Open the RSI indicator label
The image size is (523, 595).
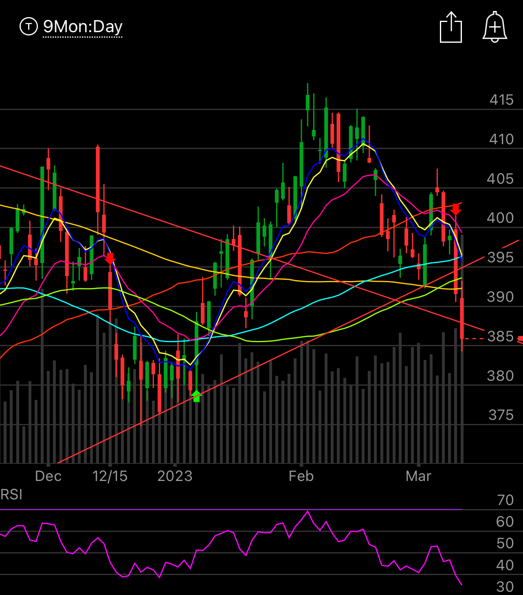point(11,495)
